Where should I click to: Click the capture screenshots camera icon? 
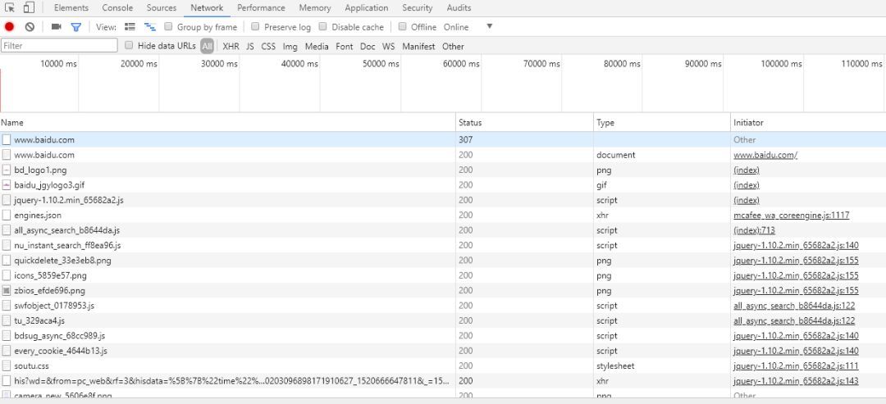click(x=56, y=26)
